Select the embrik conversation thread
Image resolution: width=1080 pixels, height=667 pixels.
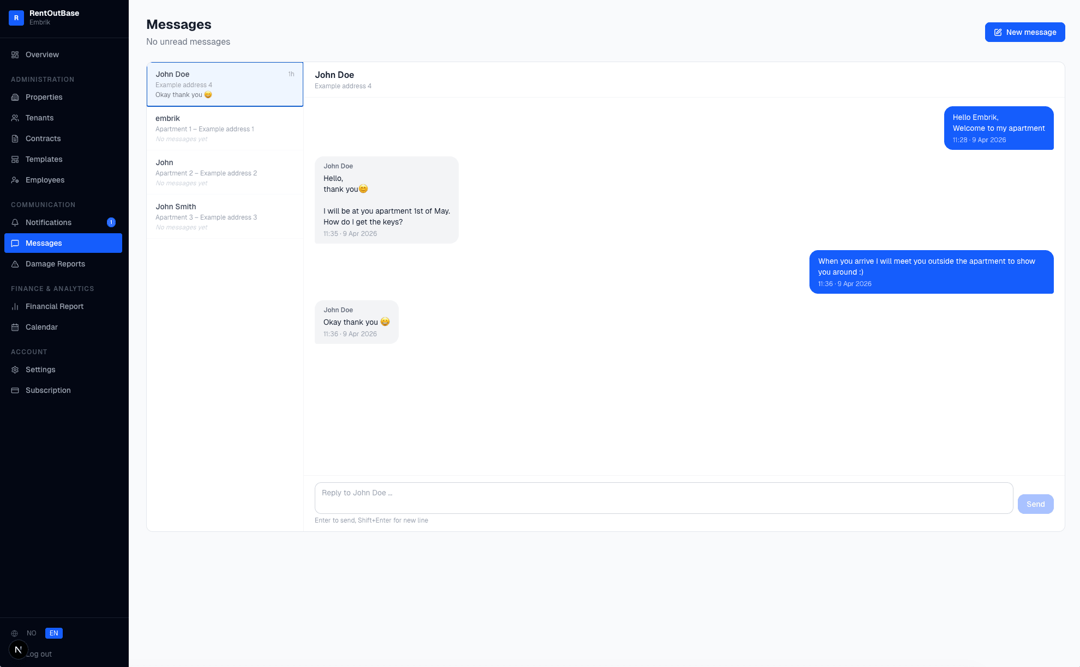pos(225,128)
